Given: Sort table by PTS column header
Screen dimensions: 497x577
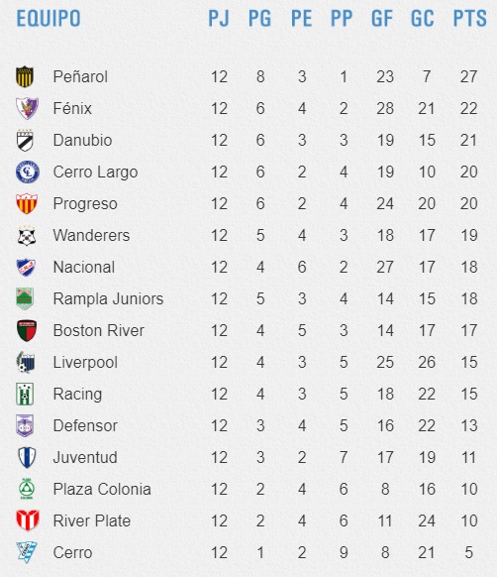Looking at the screenshot, I should coord(470,19).
